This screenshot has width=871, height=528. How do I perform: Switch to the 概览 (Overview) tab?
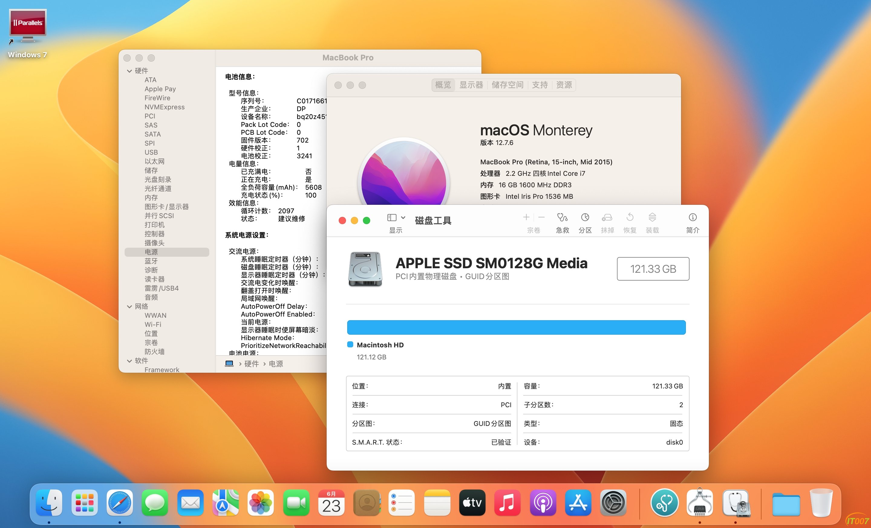tap(443, 85)
